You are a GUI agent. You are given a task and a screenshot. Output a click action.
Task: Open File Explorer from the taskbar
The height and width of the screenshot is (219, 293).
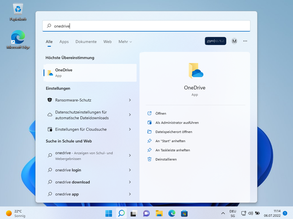point(159,213)
